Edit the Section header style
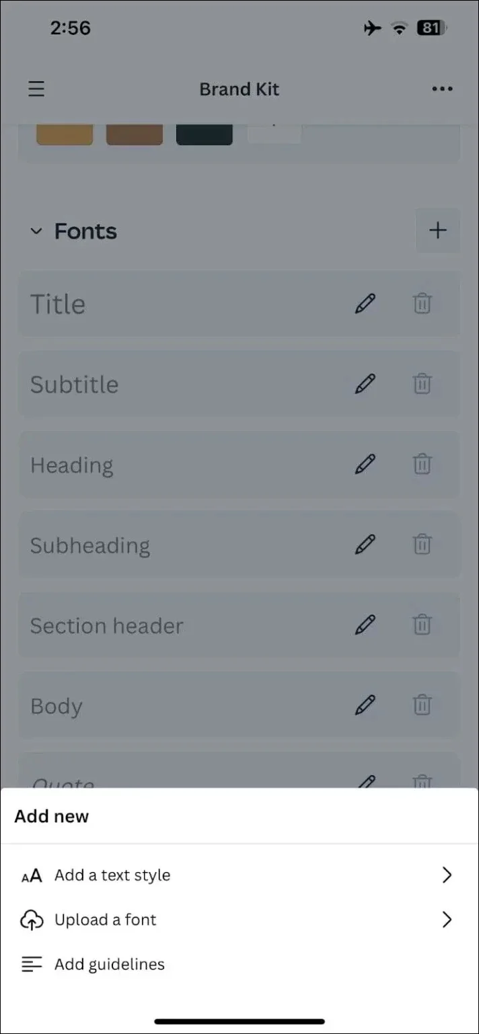The width and height of the screenshot is (479, 1034). (365, 625)
